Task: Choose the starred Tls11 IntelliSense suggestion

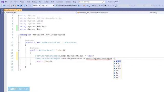Action: point(117,68)
